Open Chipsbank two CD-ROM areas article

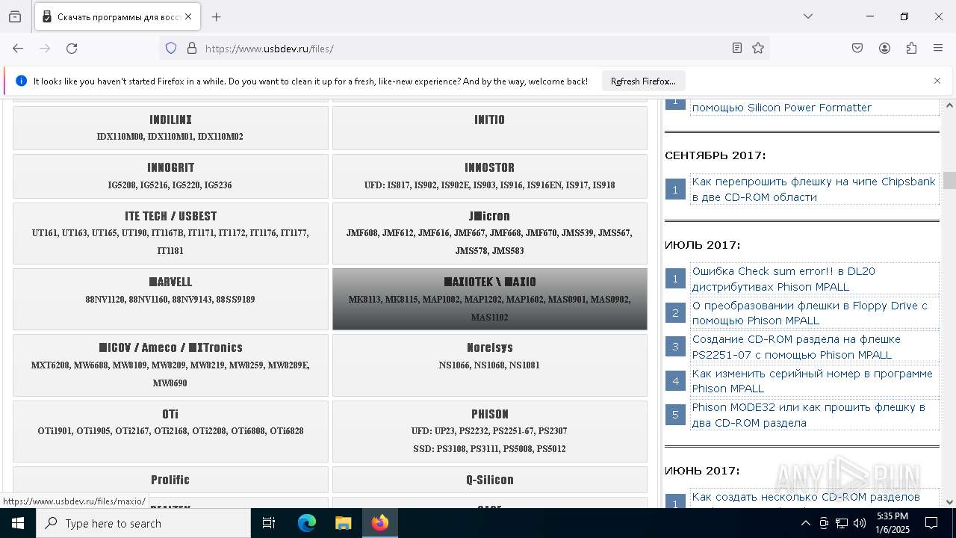(x=813, y=189)
